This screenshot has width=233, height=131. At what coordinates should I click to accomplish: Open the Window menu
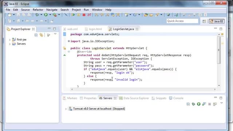click(x=97, y=10)
